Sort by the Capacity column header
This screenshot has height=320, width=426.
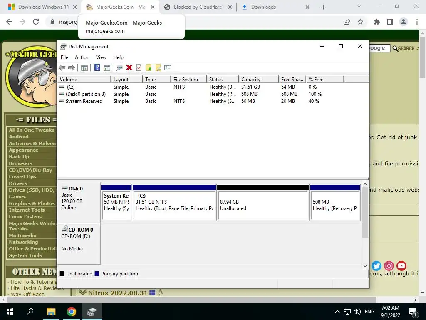tap(258, 80)
